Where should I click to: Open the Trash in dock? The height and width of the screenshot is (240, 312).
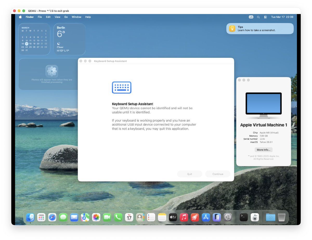pyautogui.click(x=282, y=217)
